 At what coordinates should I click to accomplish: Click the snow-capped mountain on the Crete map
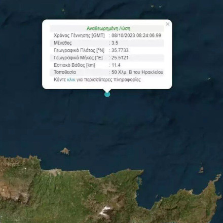pyautogui.click(x=105, y=211)
